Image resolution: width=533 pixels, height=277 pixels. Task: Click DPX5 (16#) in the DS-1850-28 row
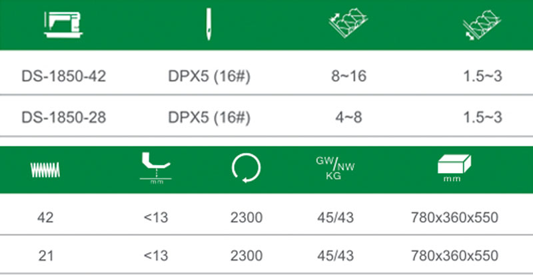(209, 119)
